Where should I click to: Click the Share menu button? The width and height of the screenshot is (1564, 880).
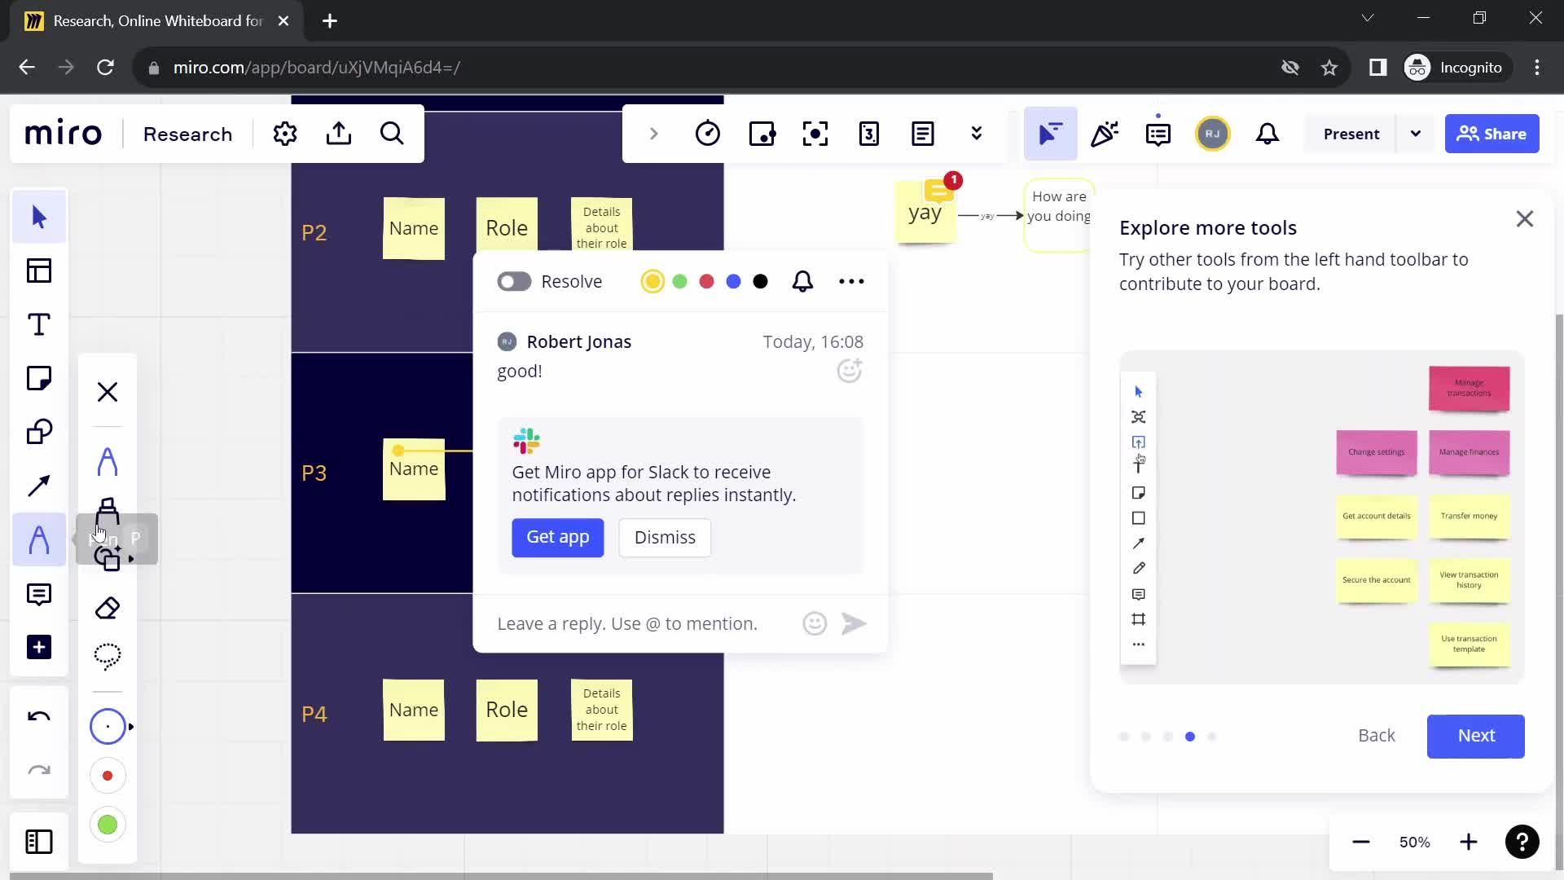(1496, 134)
